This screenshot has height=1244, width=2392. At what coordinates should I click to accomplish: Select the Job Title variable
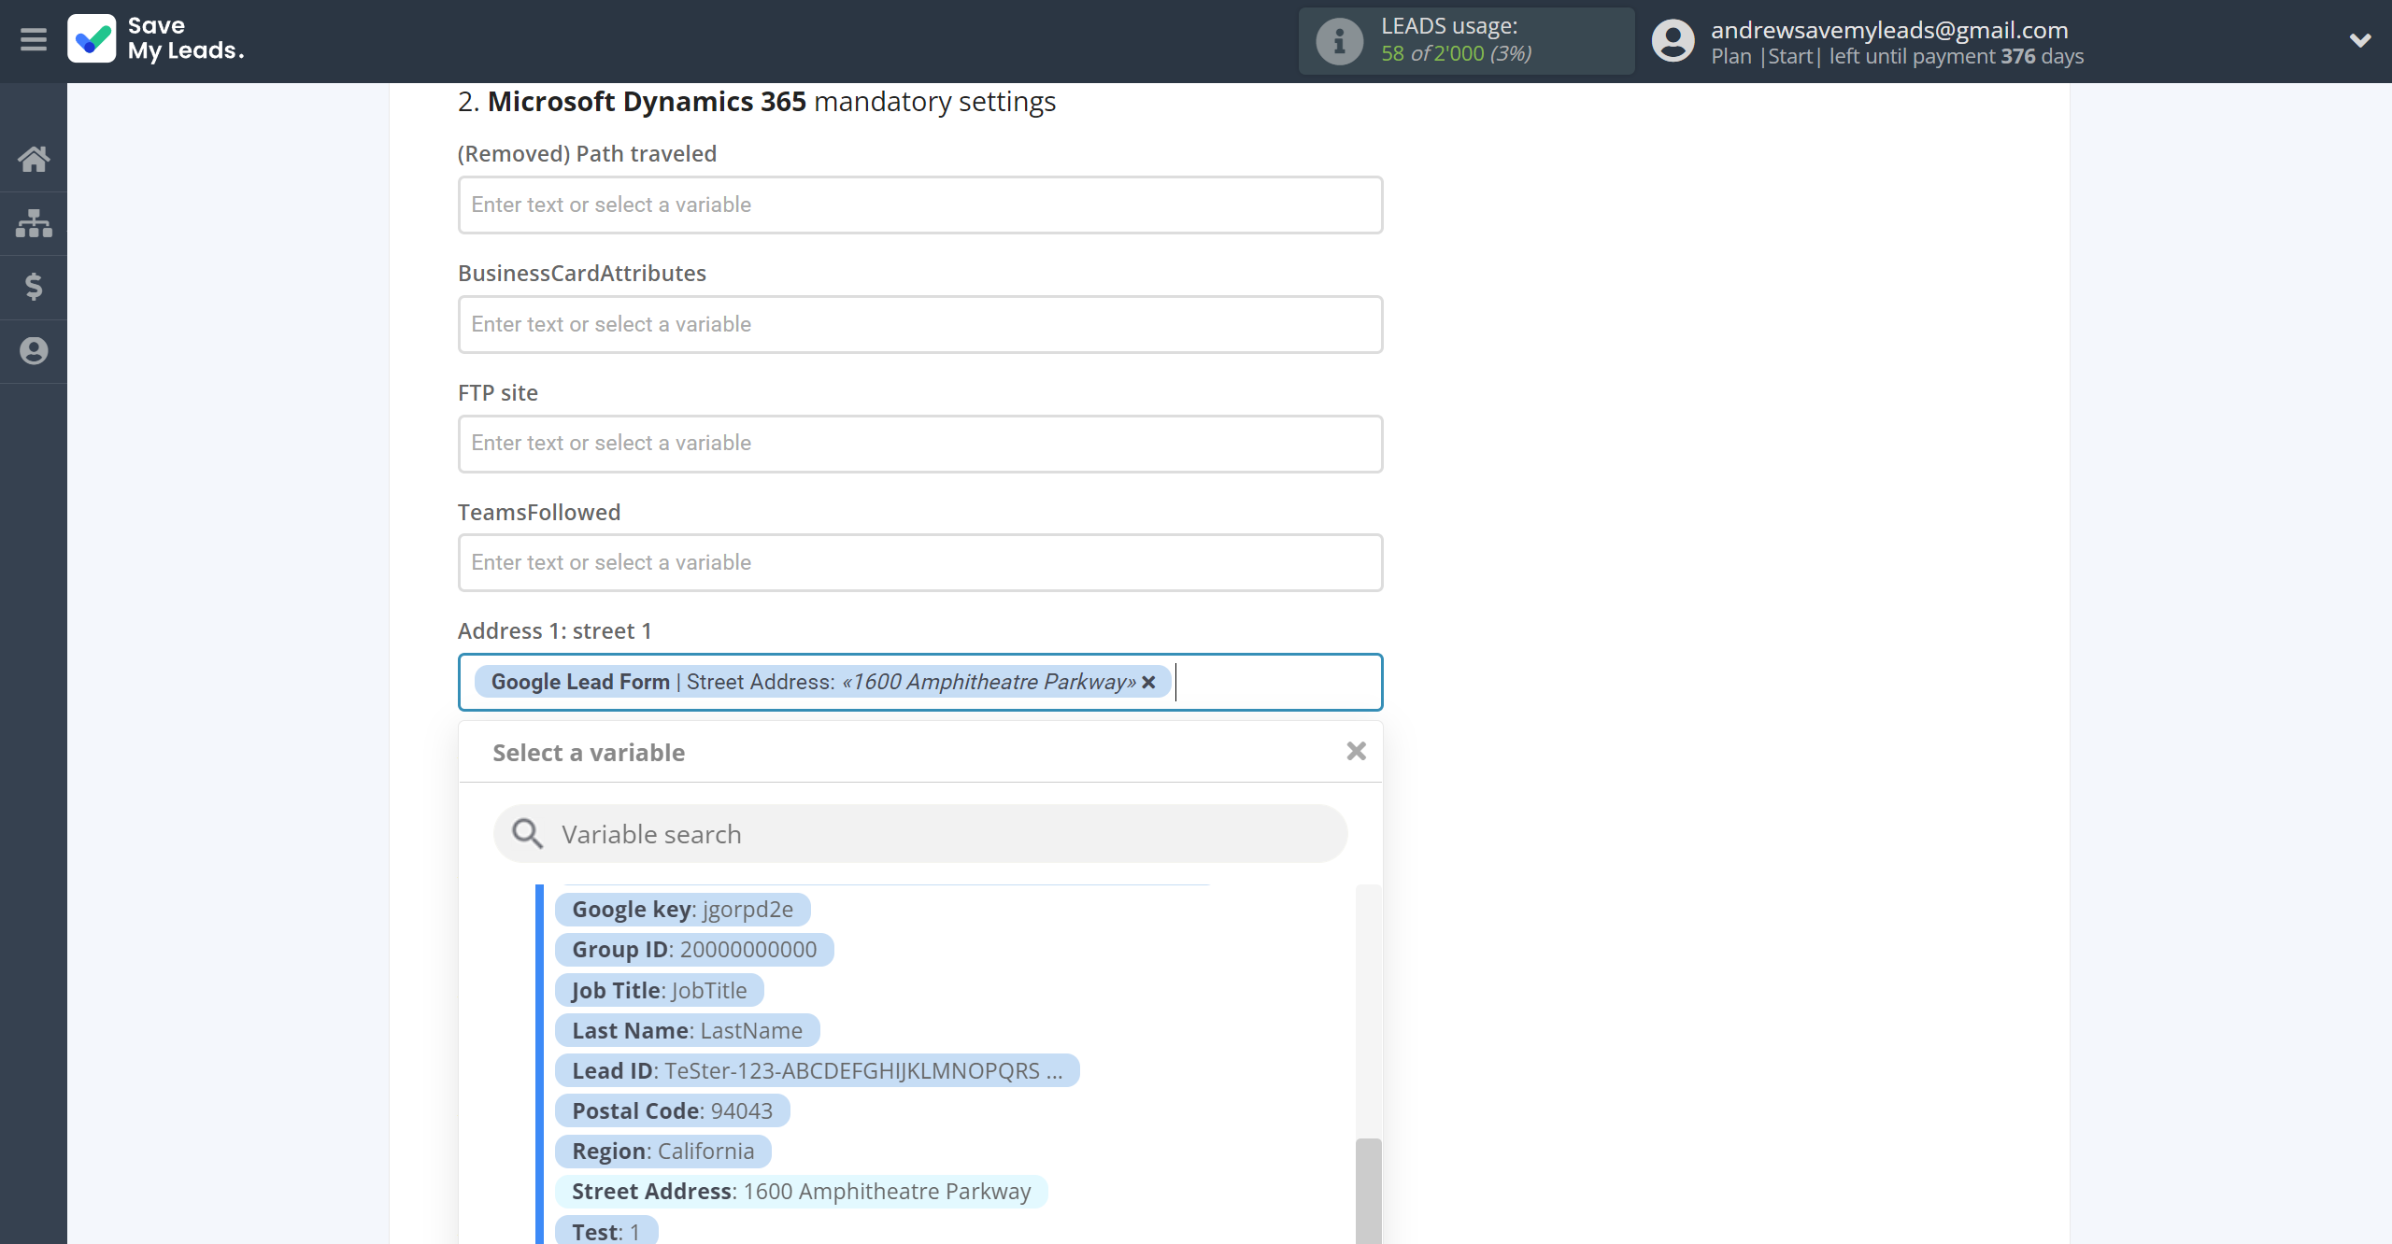click(x=659, y=990)
